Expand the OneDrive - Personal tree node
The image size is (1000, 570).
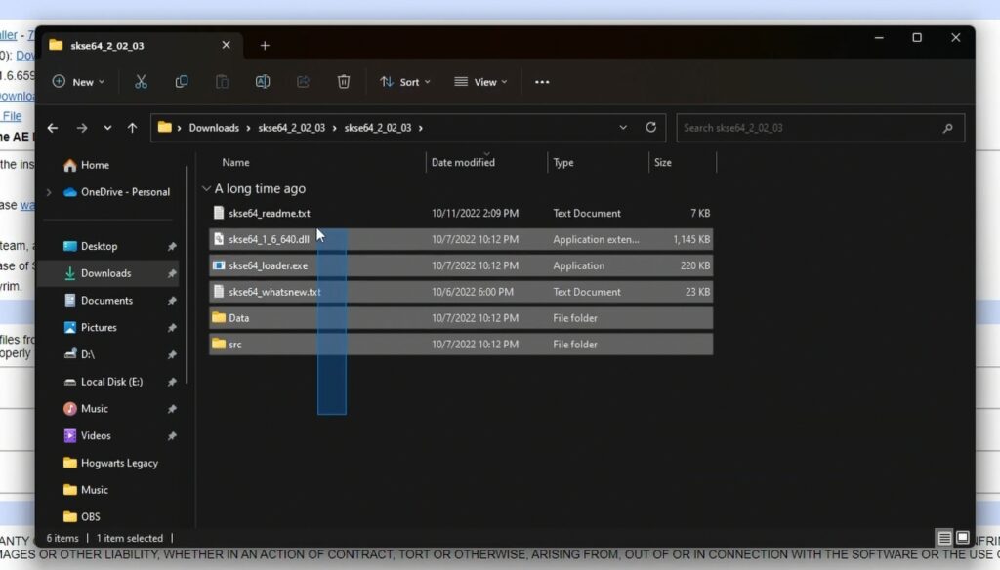click(x=49, y=192)
